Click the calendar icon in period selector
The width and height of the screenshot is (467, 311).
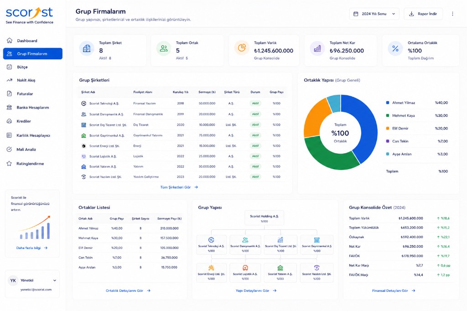coord(356,14)
